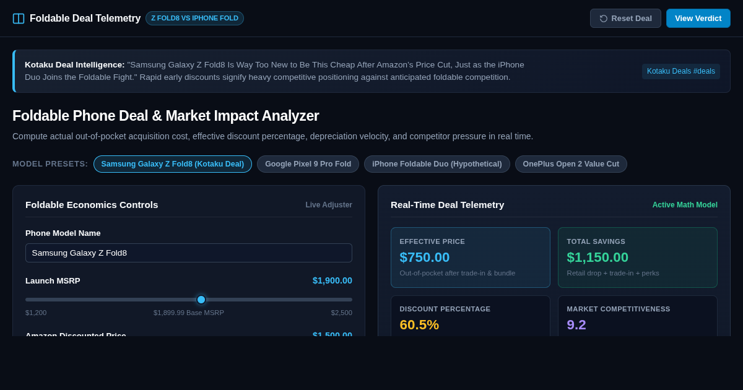The image size is (743, 390).
Task: Open the View Verdict button
Action: click(x=698, y=19)
